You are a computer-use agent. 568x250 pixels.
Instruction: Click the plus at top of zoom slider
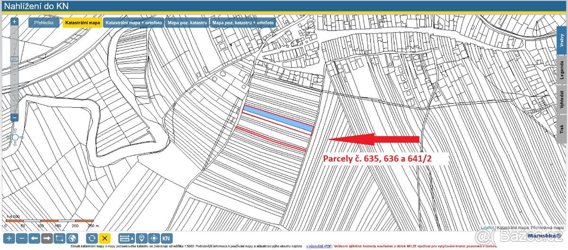pyautogui.click(x=14, y=21)
